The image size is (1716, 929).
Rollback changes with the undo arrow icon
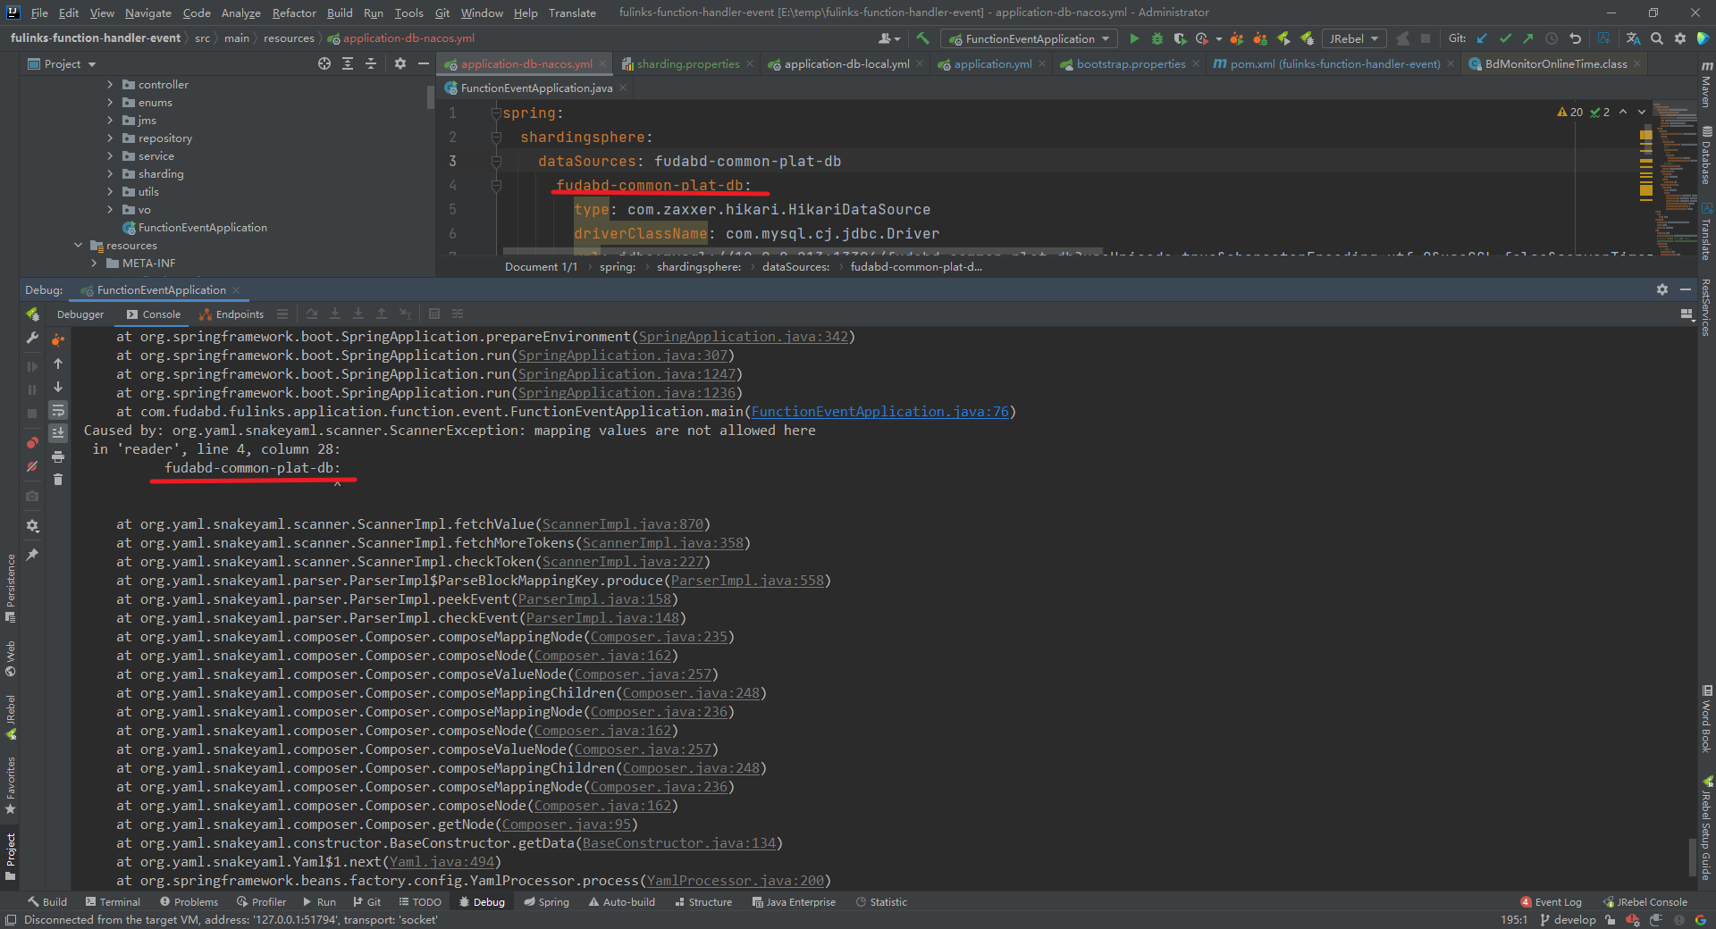click(1575, 38)
